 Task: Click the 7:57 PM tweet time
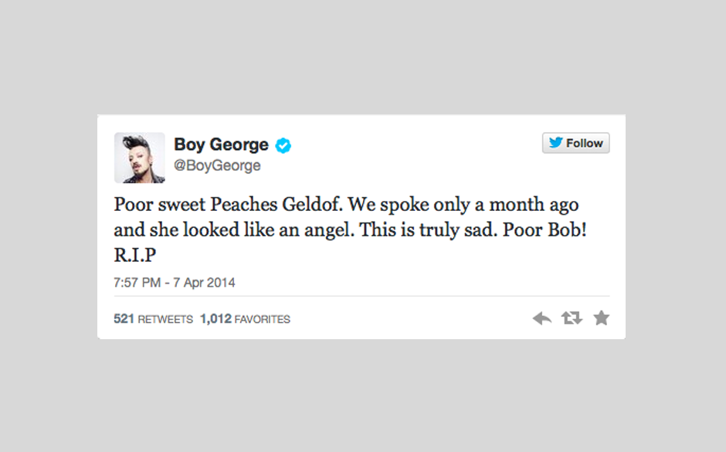(136, 282)
